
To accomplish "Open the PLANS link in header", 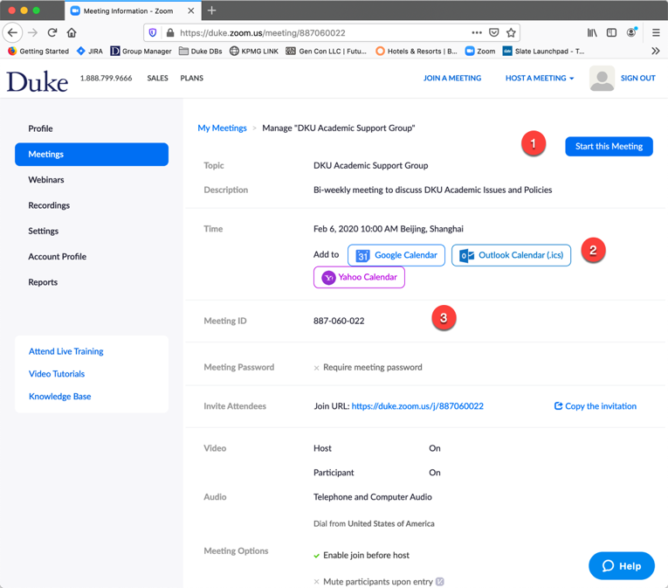I will click(x=192, y=78).
